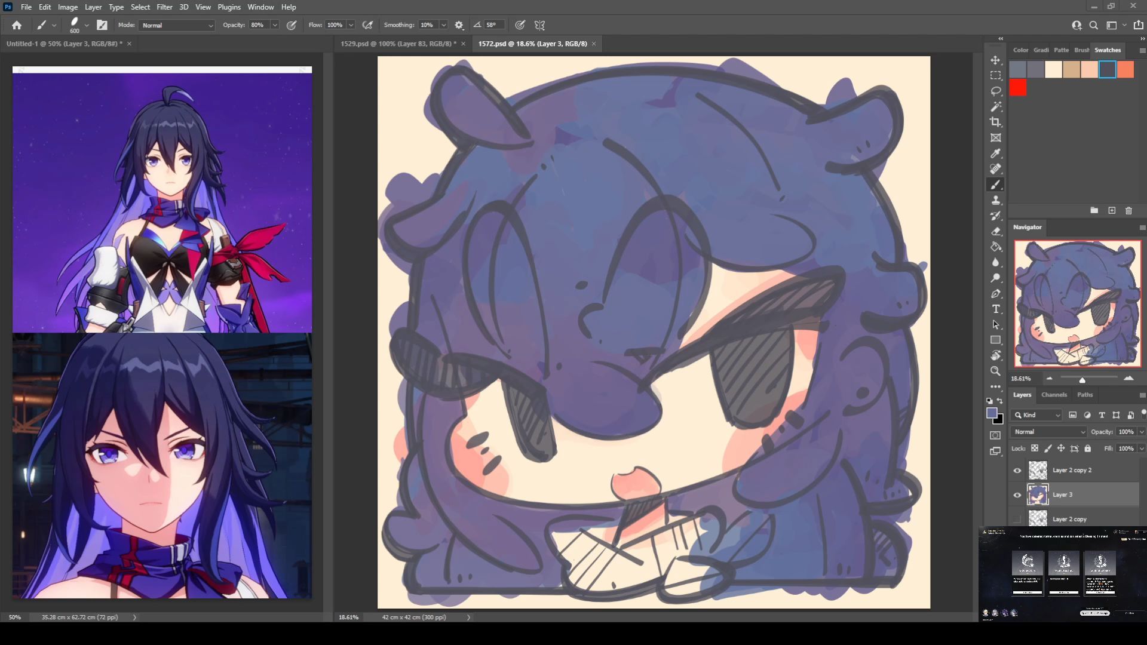
Task: Open layer blend mode Normal dropdown
Action: 1049,432
